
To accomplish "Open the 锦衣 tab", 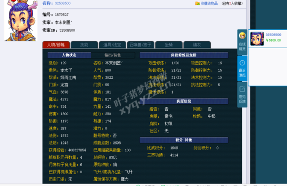I will tap(197, 45).
